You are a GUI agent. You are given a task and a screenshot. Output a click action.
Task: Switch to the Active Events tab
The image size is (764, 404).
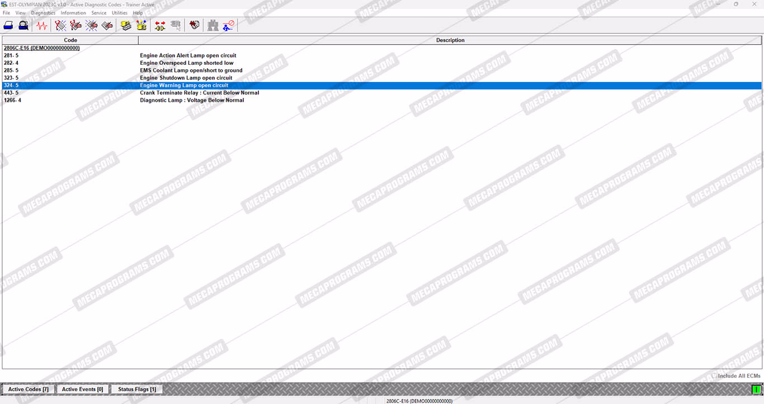[x=82, y=389]
